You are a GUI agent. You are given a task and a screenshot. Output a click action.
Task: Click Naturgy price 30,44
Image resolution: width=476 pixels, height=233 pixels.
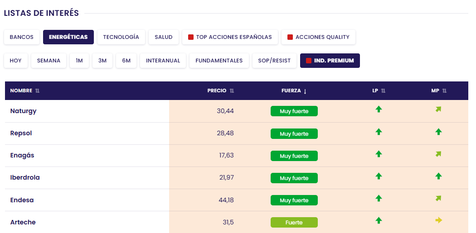coord(225,111)
